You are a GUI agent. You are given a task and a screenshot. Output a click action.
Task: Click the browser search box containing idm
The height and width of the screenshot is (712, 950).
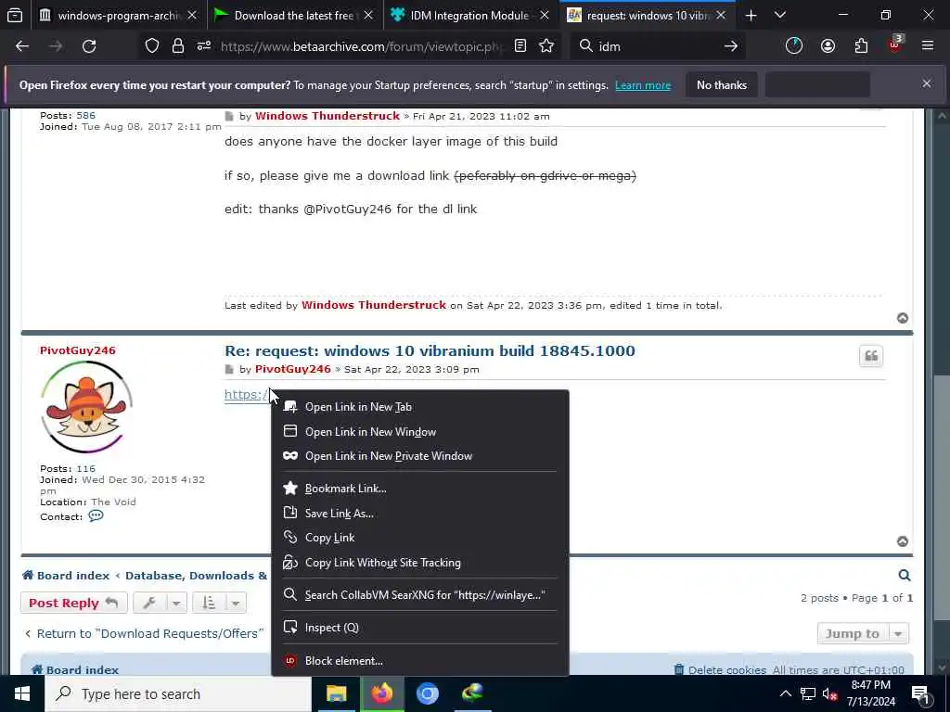tap(658, 46)
